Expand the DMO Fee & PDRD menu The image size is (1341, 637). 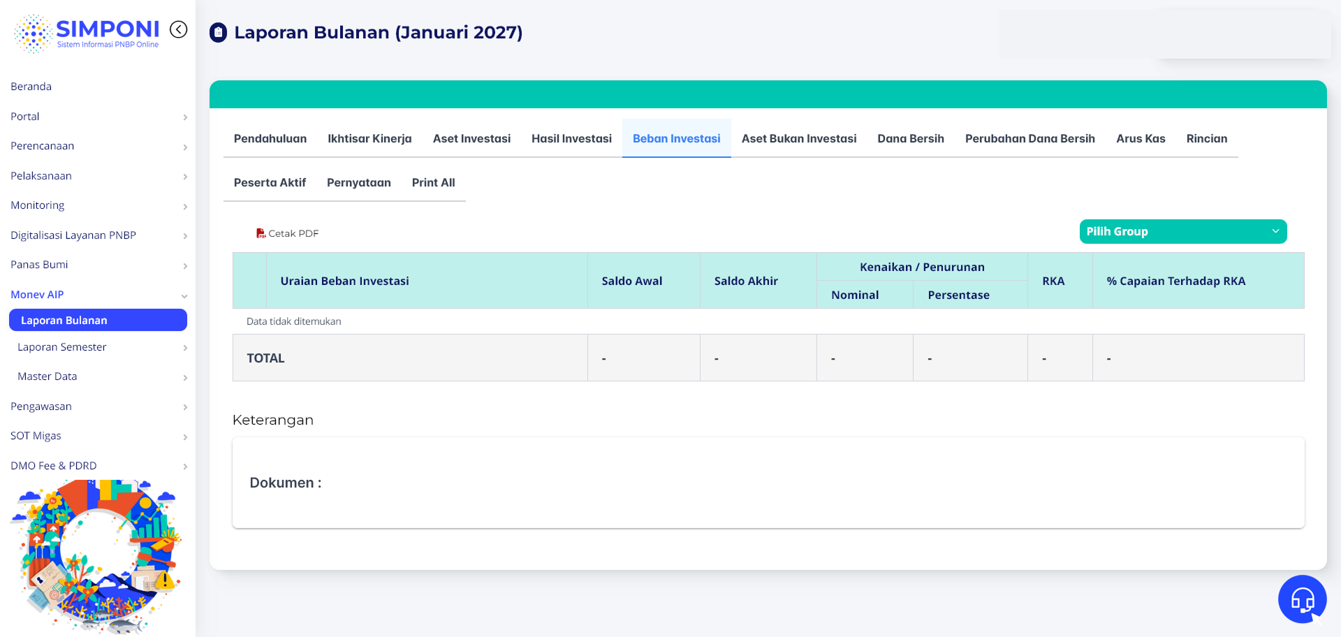coord(98,466)
